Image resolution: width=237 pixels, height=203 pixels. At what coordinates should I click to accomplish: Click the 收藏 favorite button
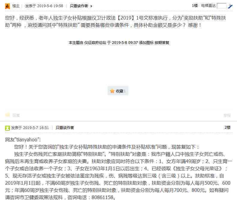pyautogui.click(x=118, y=91)
